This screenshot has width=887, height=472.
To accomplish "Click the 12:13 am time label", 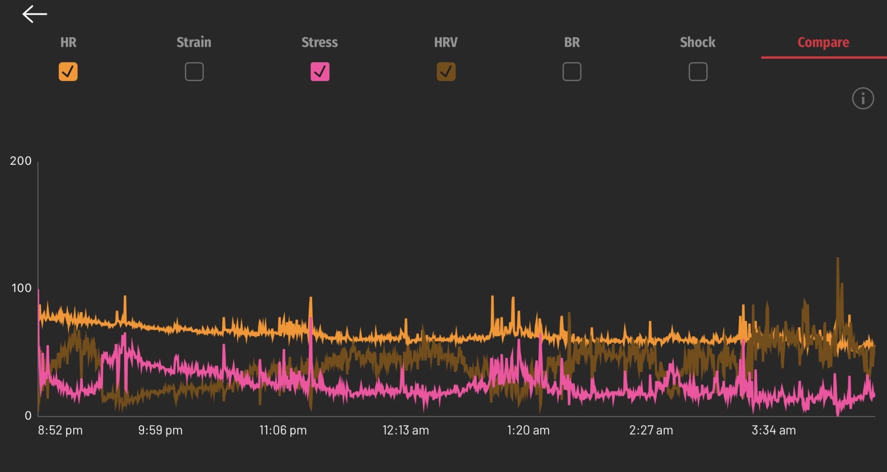I will pyautogui.click(x=405, y=430).
